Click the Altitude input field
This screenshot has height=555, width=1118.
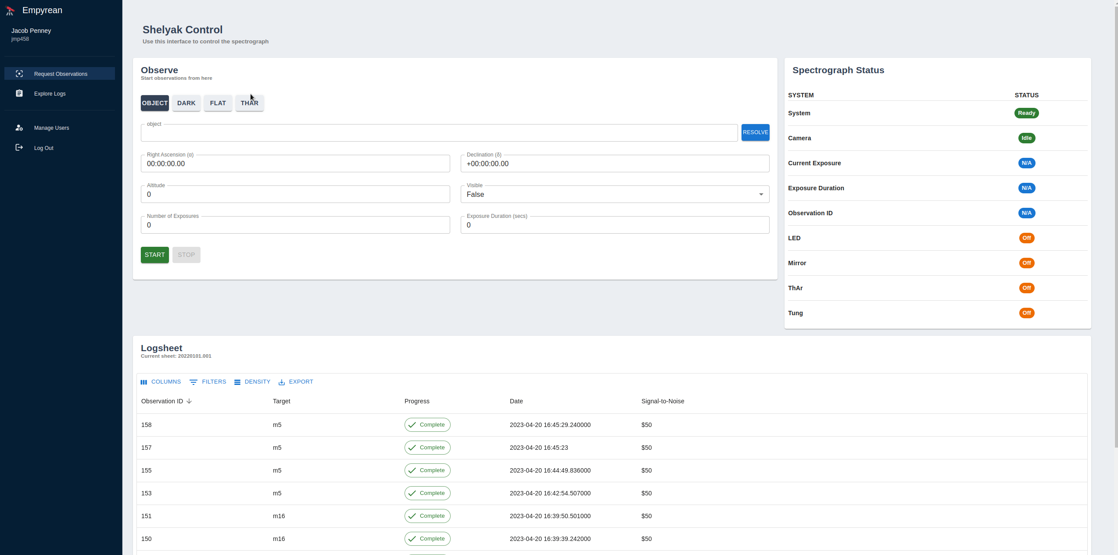295,194
